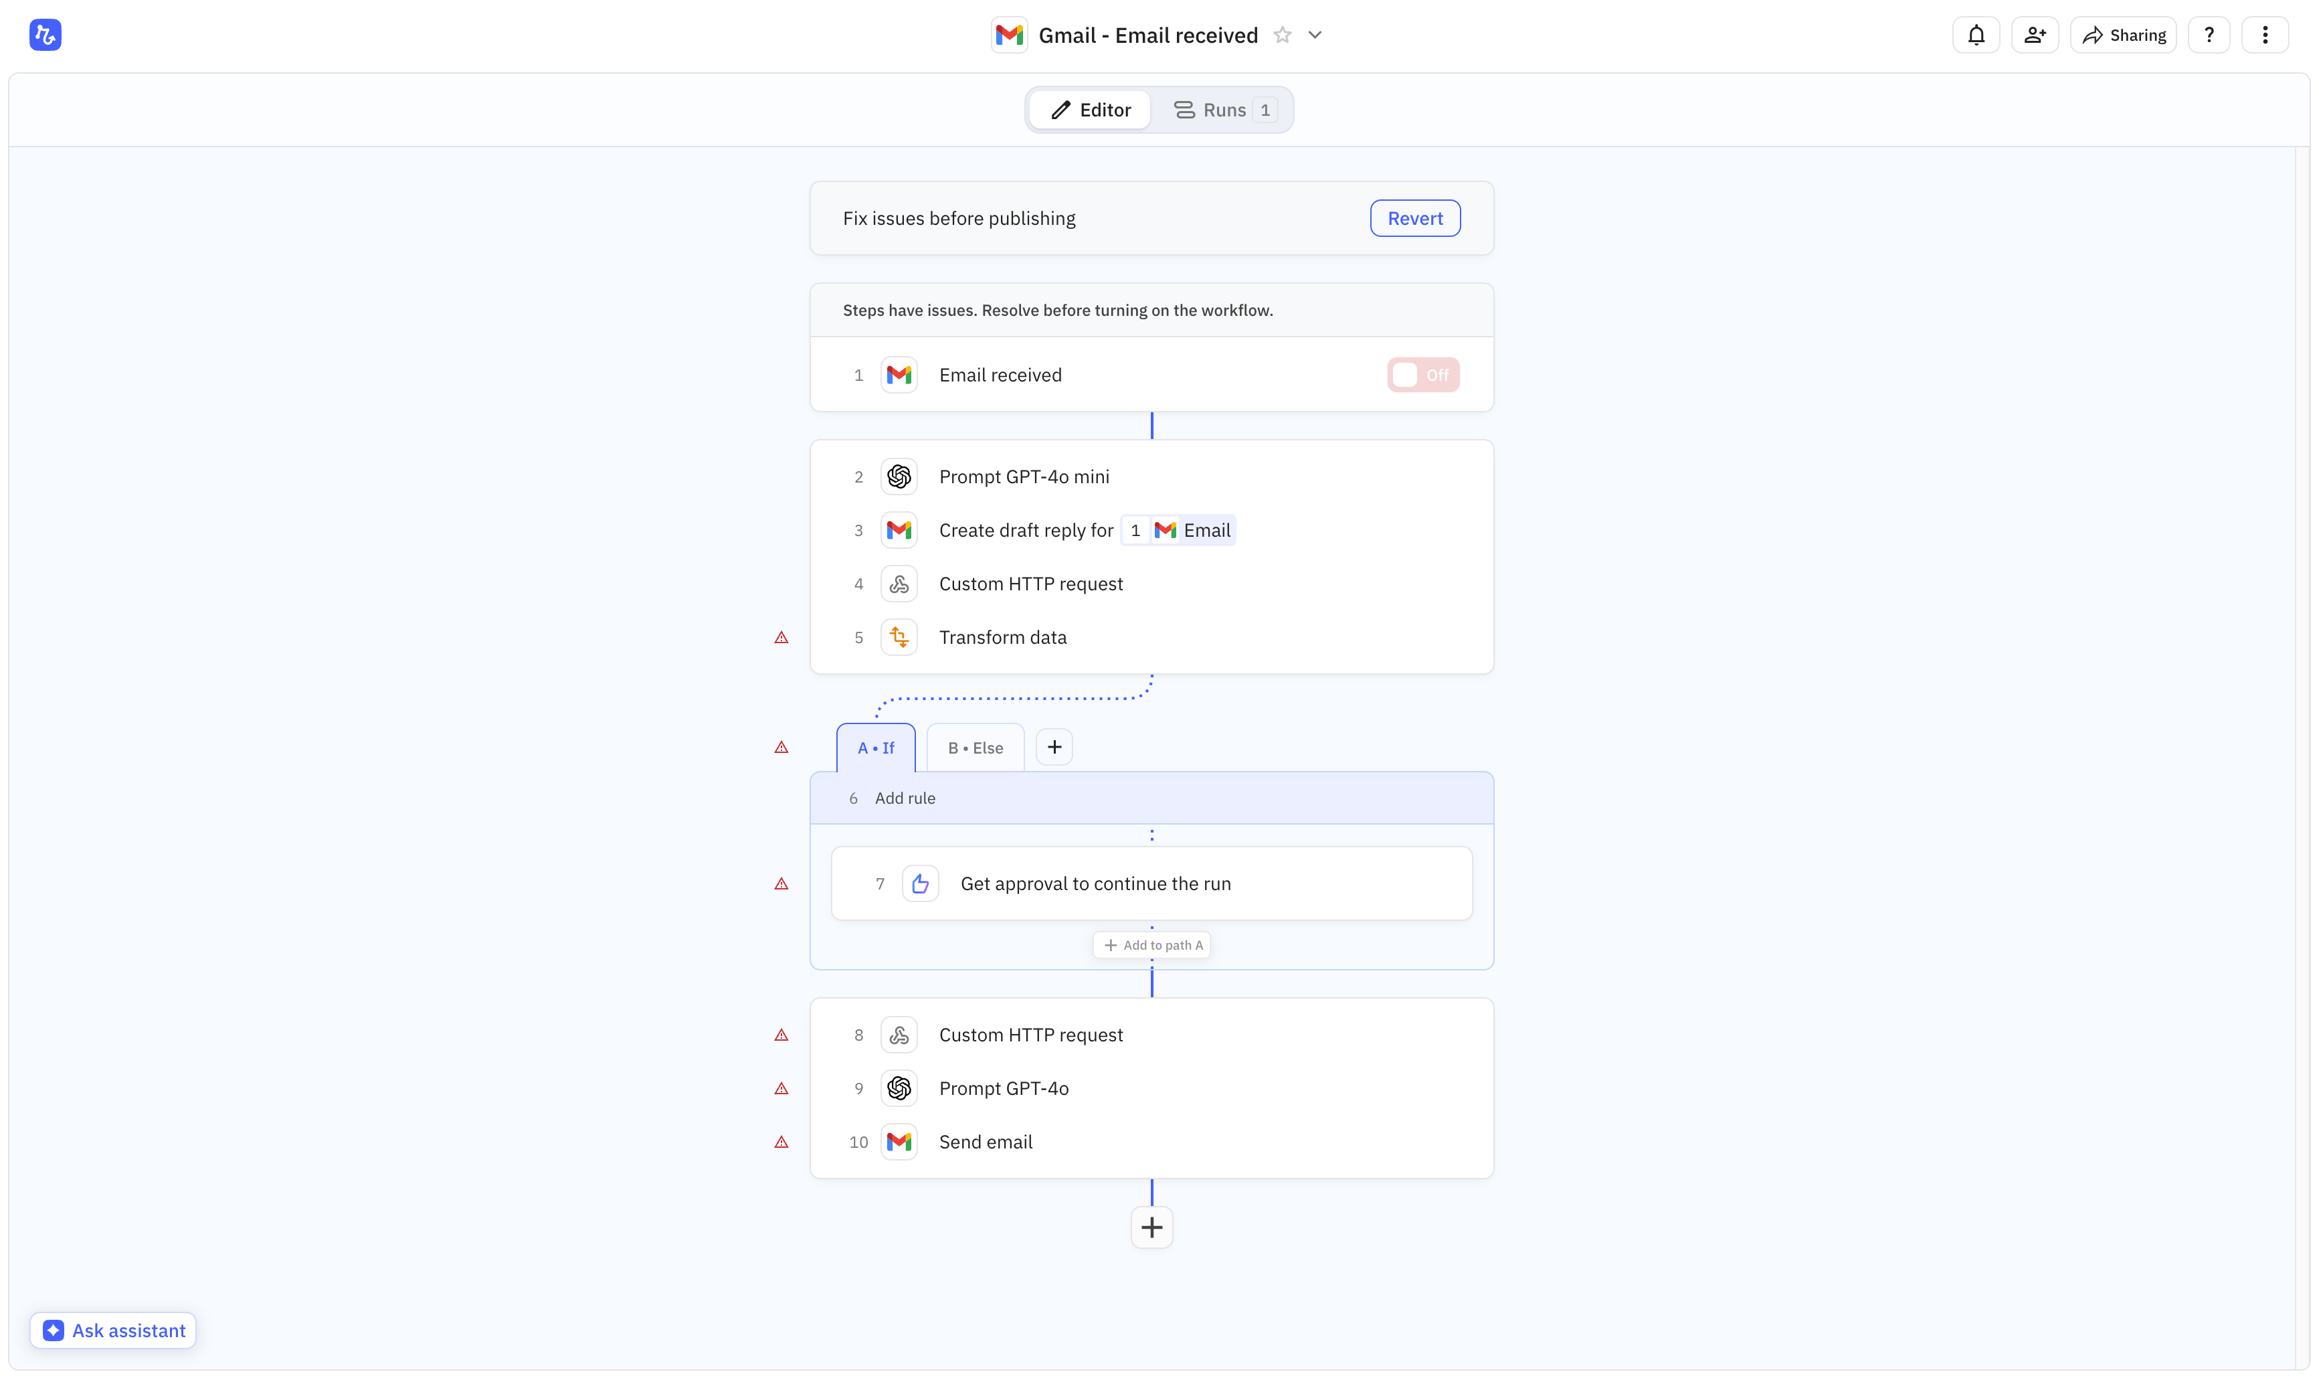Click the thumbs-up approval step icon

[x=919, y=883]
